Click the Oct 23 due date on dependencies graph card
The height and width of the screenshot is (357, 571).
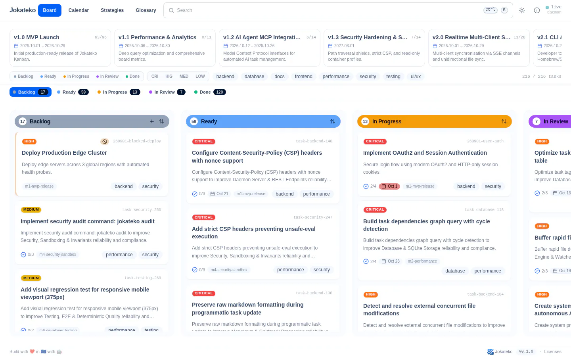pos(391,261)
